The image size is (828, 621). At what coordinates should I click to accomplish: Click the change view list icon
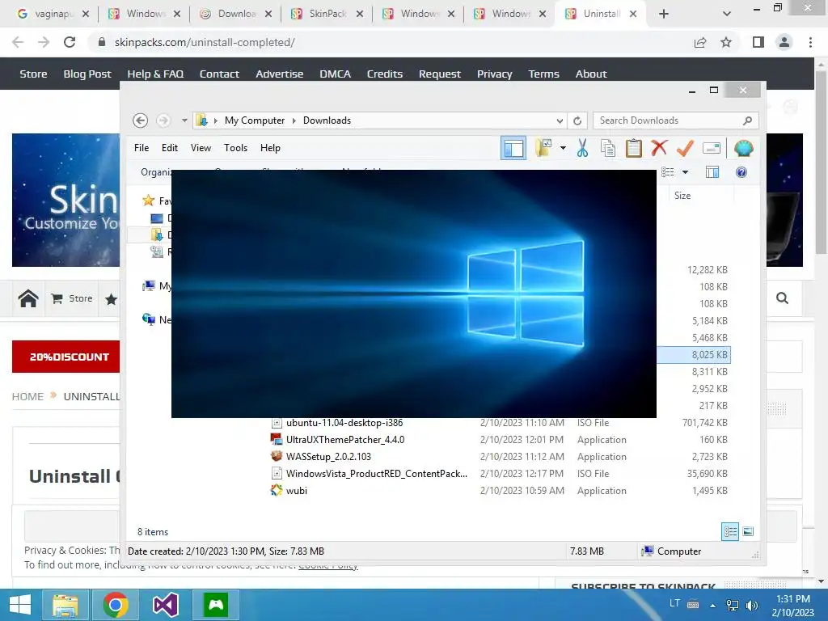coord(667,172)
